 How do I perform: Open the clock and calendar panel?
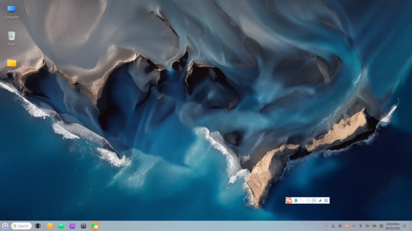click(x=392, y=226)
